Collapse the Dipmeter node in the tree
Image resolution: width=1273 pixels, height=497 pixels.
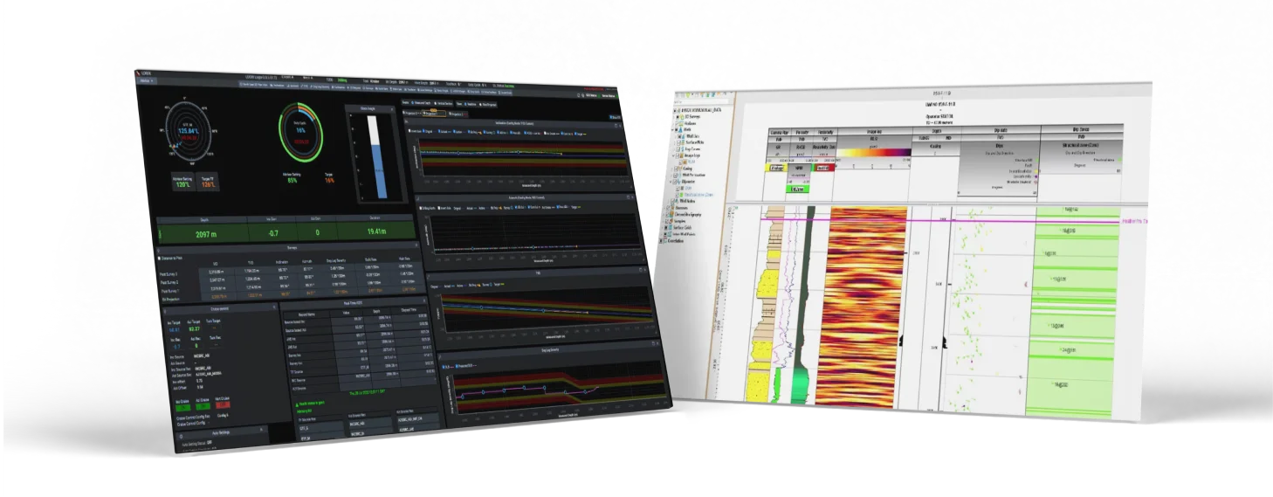pos(672,182)
